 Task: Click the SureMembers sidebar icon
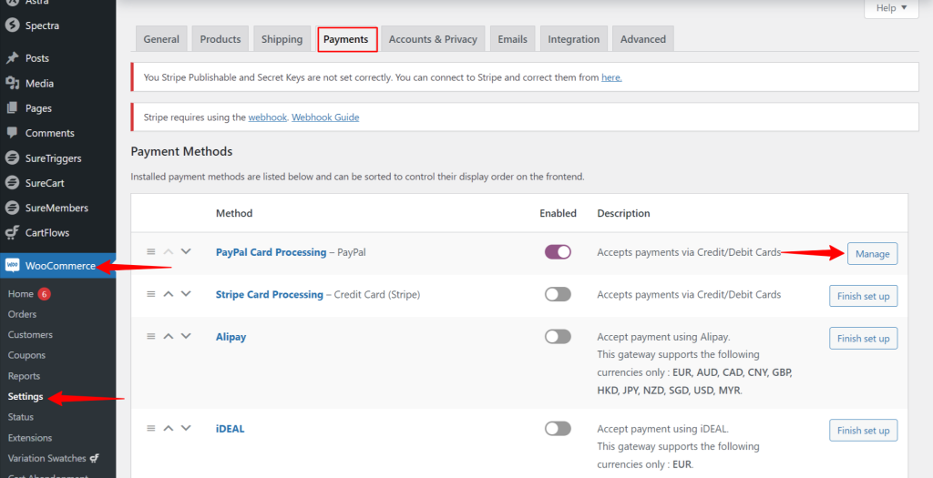pyautogui.click(x=12, y=208)
